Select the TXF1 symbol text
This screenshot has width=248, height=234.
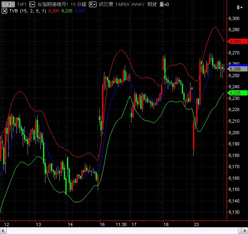tap(22, 4)
